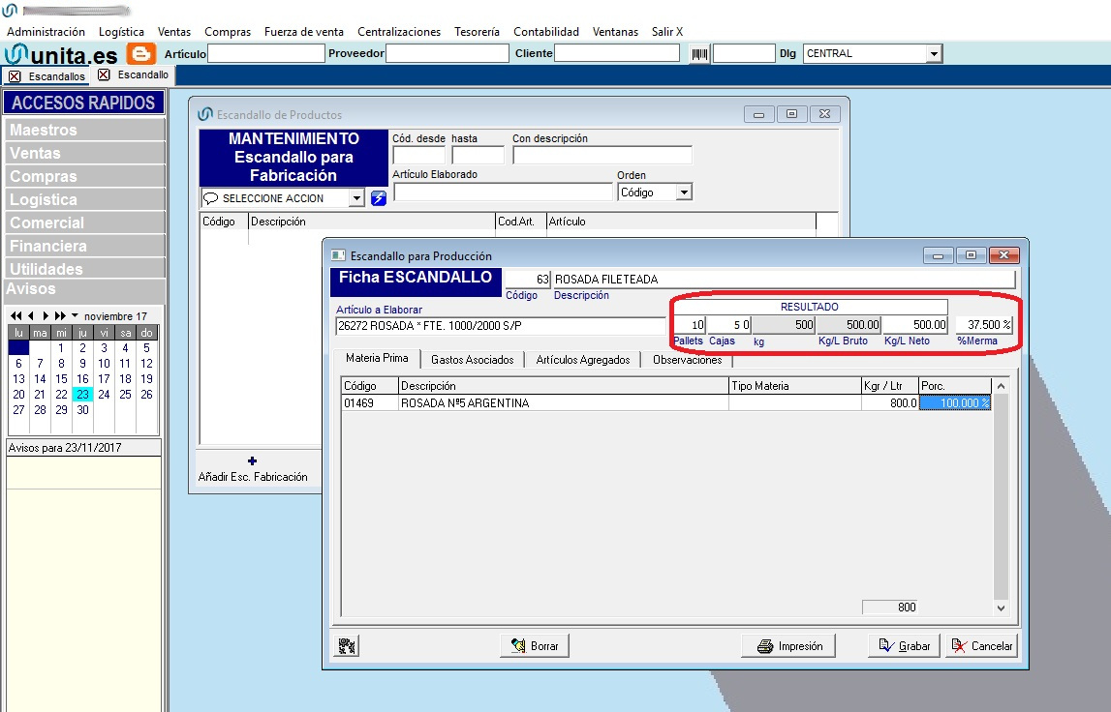Open the Contabilidad menu
The image size is (1111, 712).
(546, 32)
